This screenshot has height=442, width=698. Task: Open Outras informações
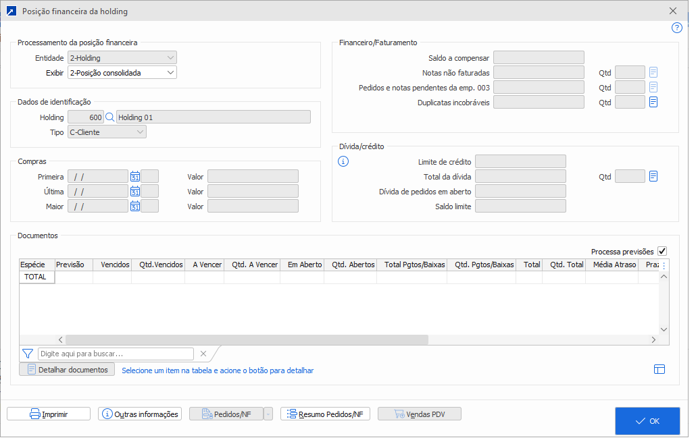pos(140,414)
